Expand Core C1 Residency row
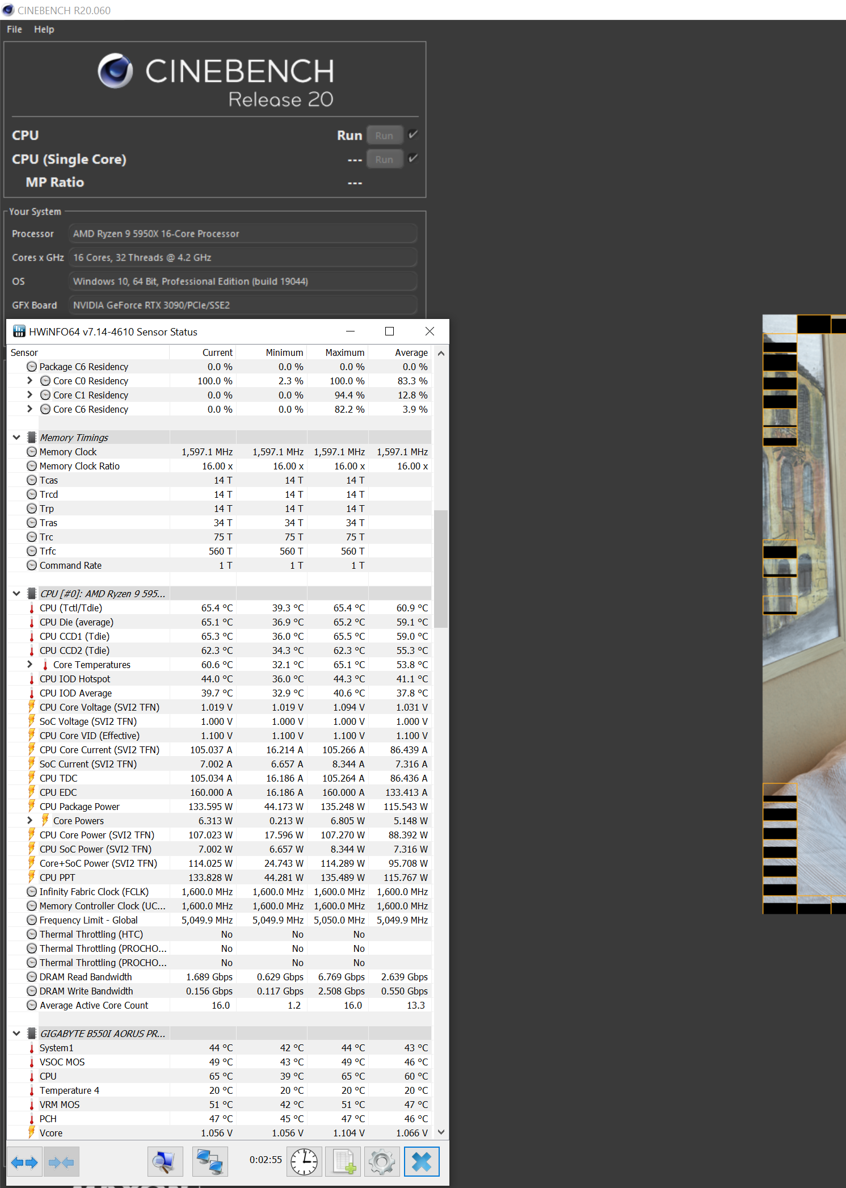Screen dimensions: 846x1188 (x=30, y=395)
